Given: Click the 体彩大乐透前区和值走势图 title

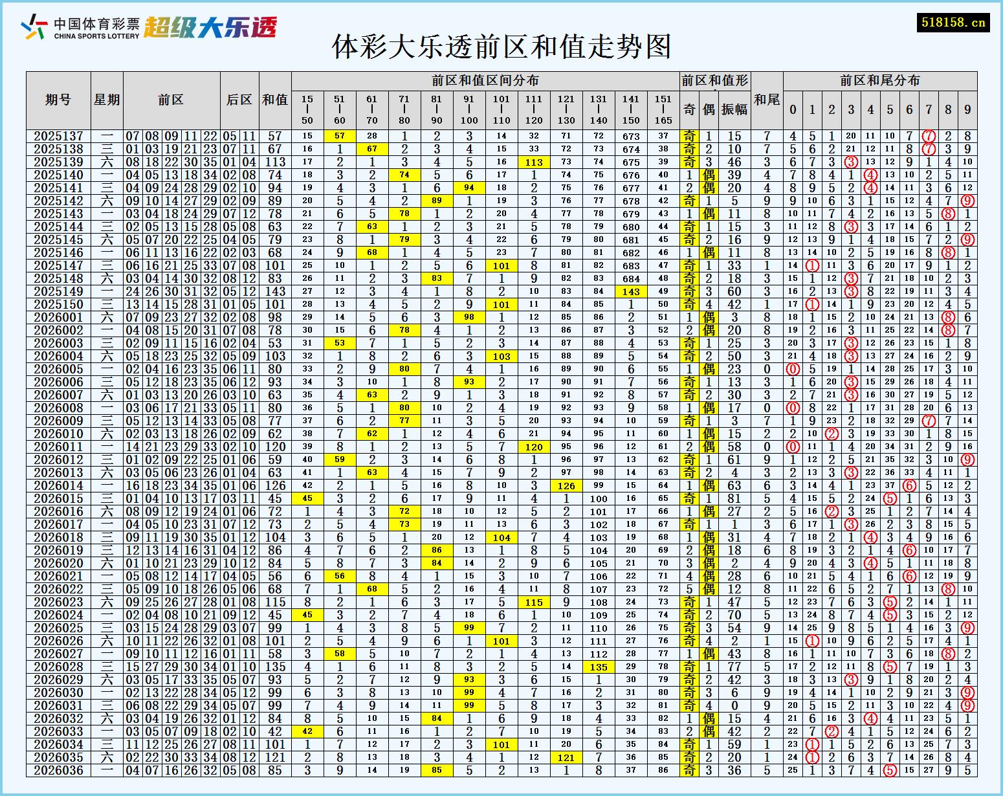Looking at the screenshot, I should tap(503, 47).
